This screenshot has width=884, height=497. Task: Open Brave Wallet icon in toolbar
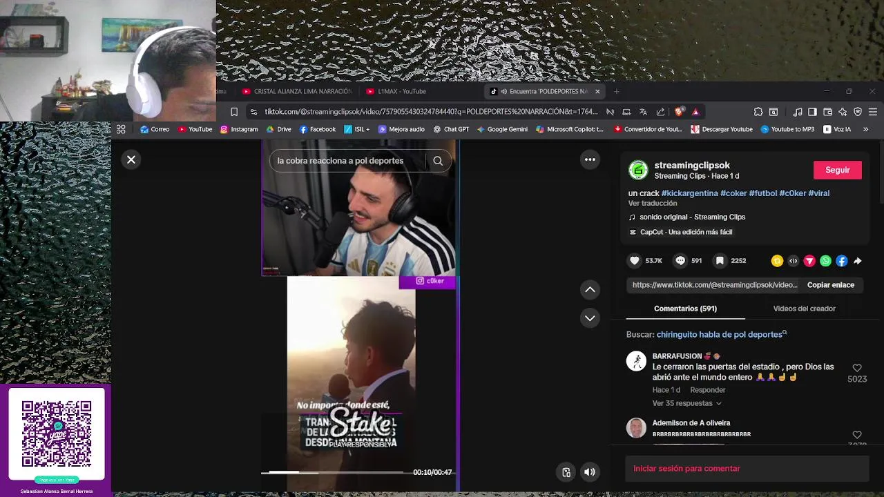pos(827,112)
